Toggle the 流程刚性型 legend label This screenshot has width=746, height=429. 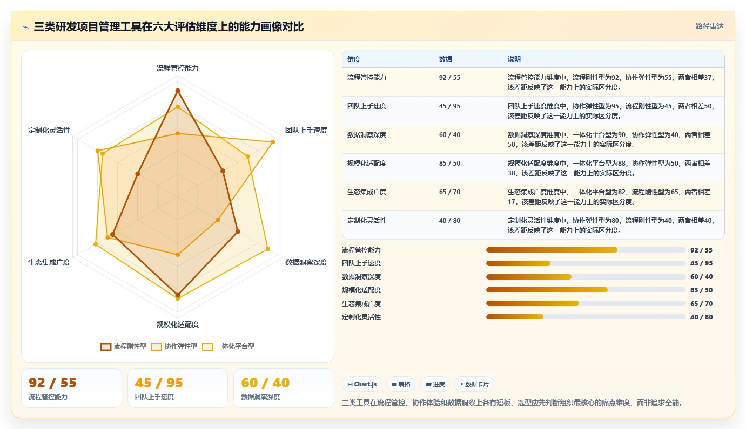(130, 346)
